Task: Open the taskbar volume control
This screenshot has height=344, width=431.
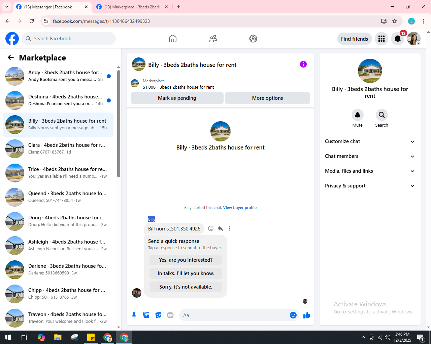Action: point(388,337)
